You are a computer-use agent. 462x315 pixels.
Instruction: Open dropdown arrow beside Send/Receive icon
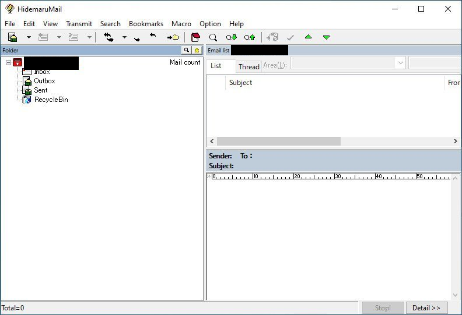pos(124,37)
